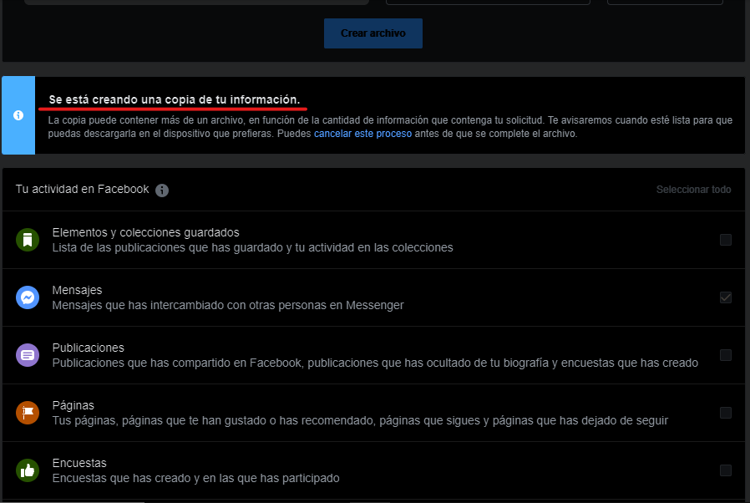
Task: Check the Encuestas checkbox
Action: tap(726, 470)
